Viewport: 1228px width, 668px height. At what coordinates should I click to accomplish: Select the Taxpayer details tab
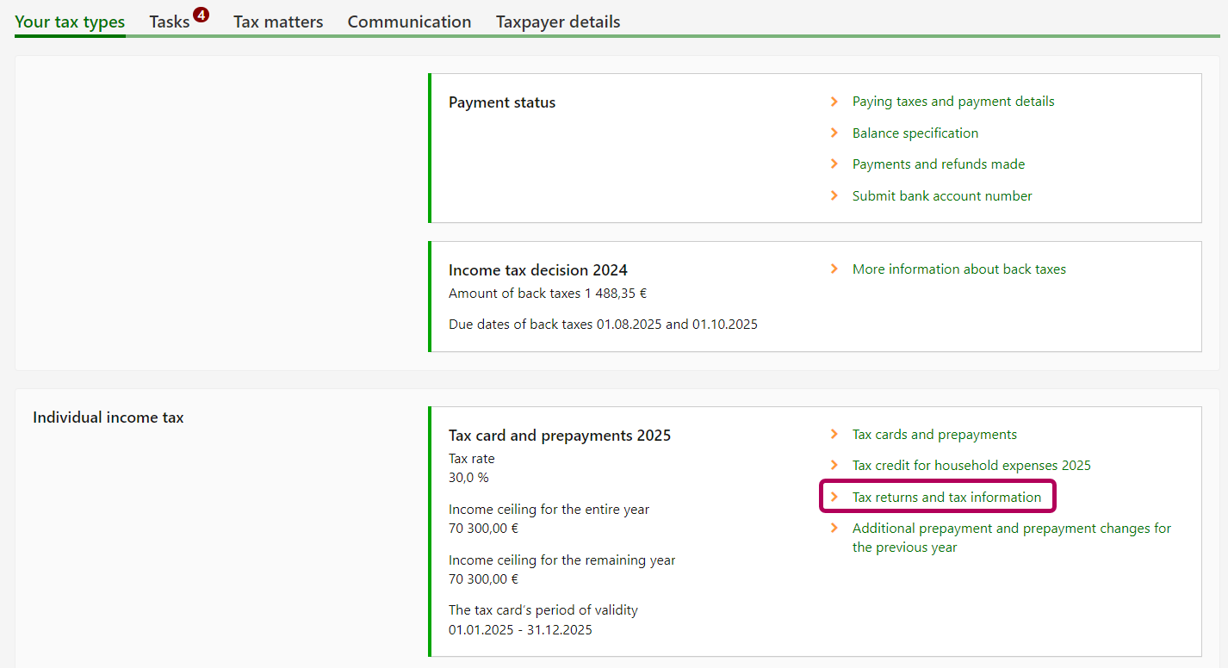tap(558, 22)
